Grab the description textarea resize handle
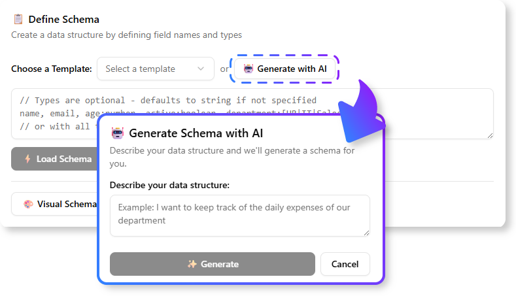The image size is (516, 296). (x=366, y=232)
